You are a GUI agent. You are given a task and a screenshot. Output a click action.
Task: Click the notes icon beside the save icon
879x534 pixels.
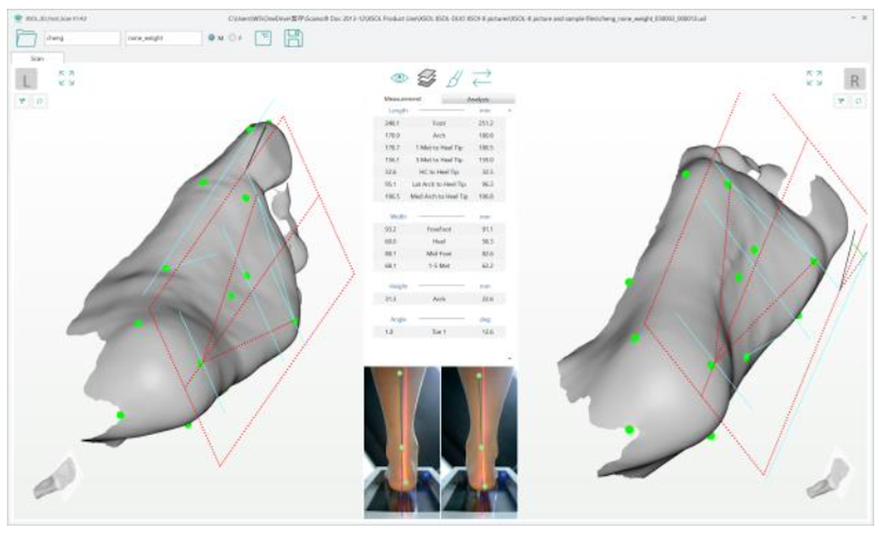coord(263,38)
